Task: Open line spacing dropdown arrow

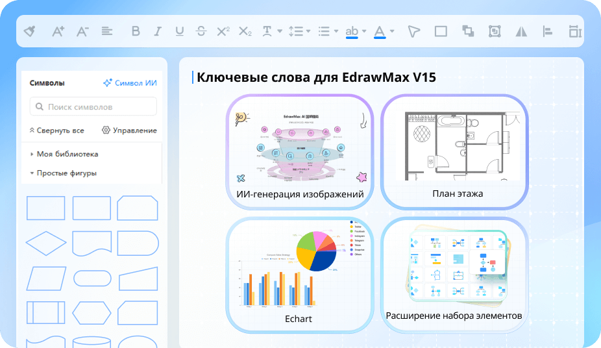Action: coord(308,31)
